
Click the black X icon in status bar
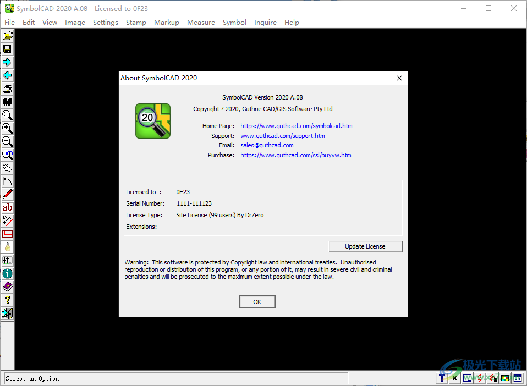coord(454,378)
